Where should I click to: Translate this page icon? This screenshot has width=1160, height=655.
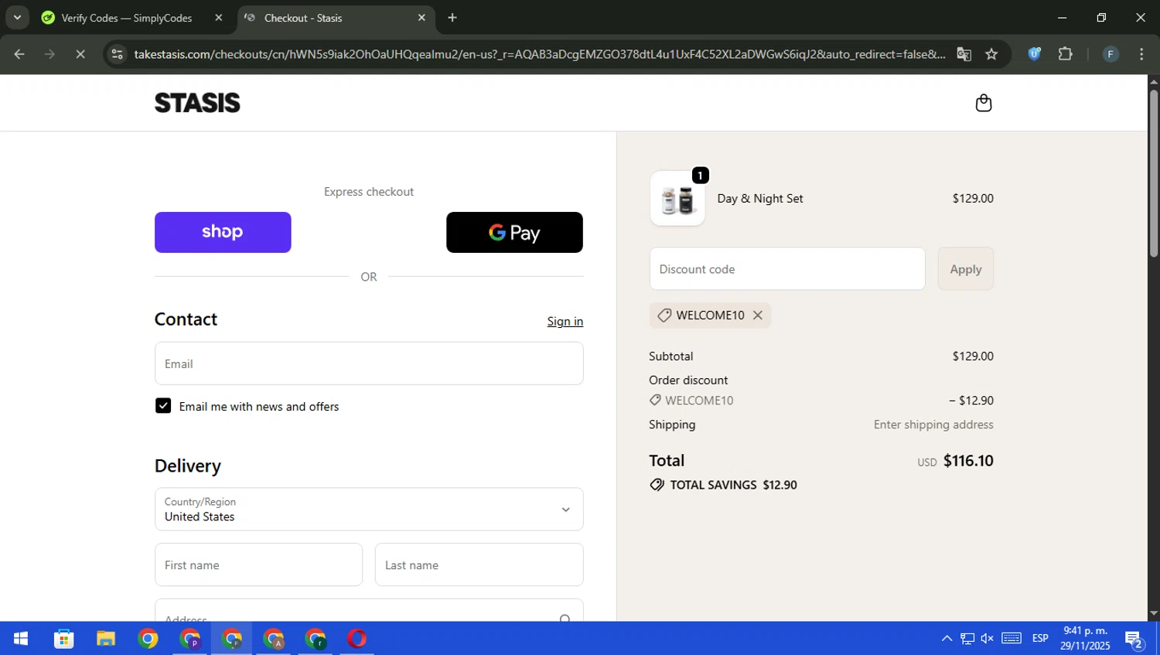tap(964, 54)
